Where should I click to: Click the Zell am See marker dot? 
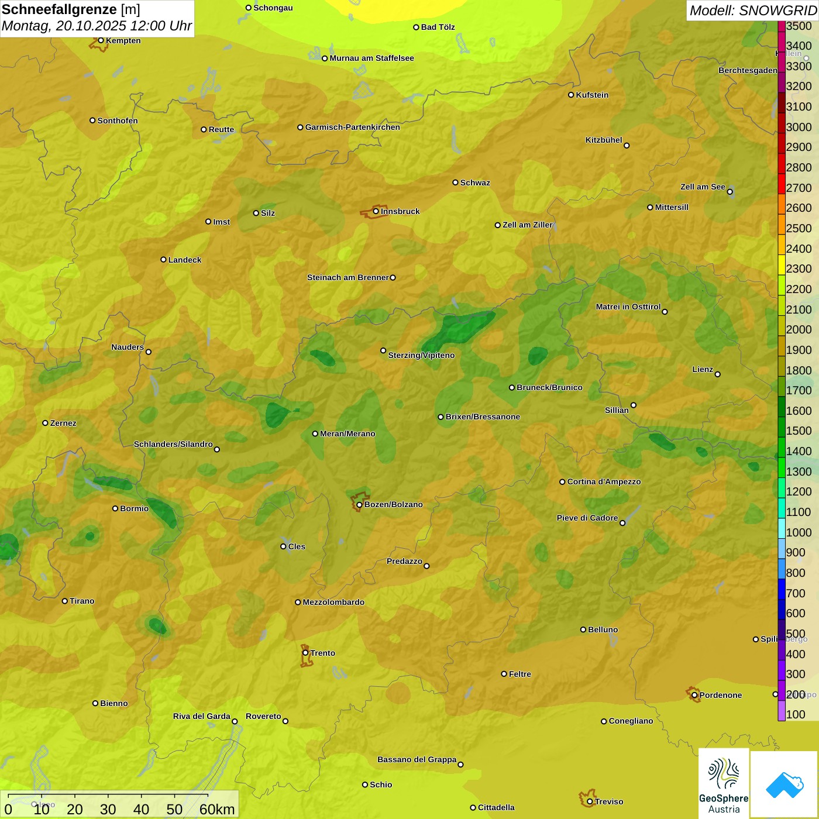(x=729, y=192)
